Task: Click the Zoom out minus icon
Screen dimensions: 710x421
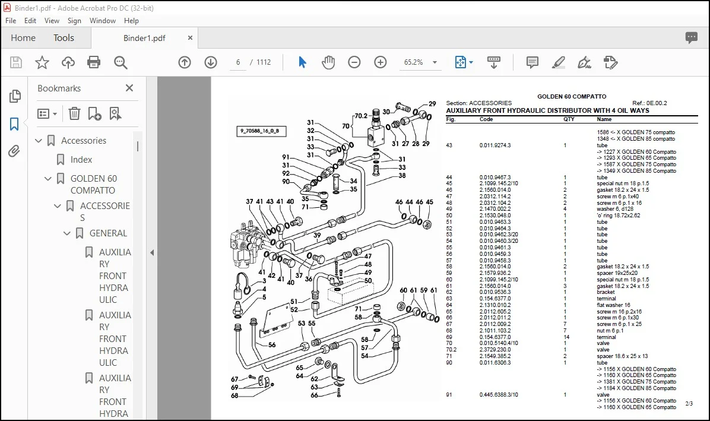Action: point(354,62)
